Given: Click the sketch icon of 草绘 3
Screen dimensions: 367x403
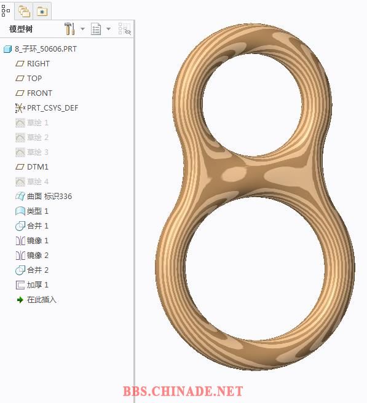Looking at the screenshot, I should (x=20, y=152).
